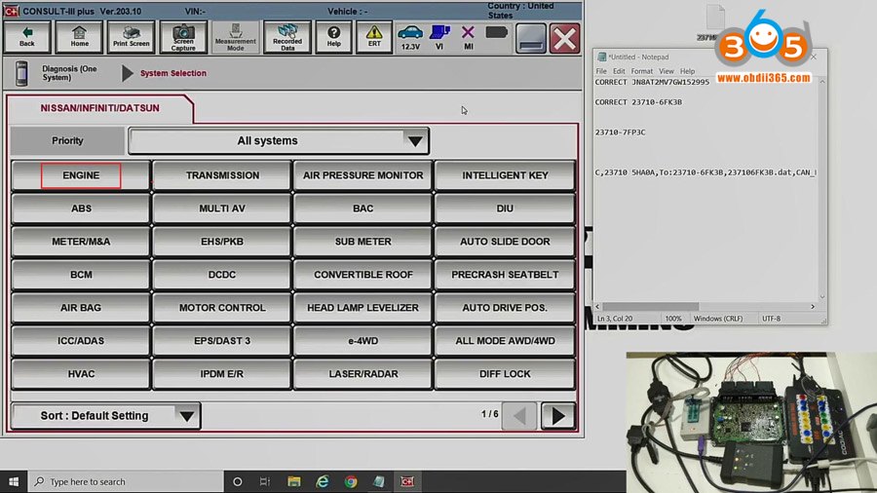Viewport: 877px width, 493px height.
Task: Click Notepad scroll right arrow
Action: coord(813,306)
